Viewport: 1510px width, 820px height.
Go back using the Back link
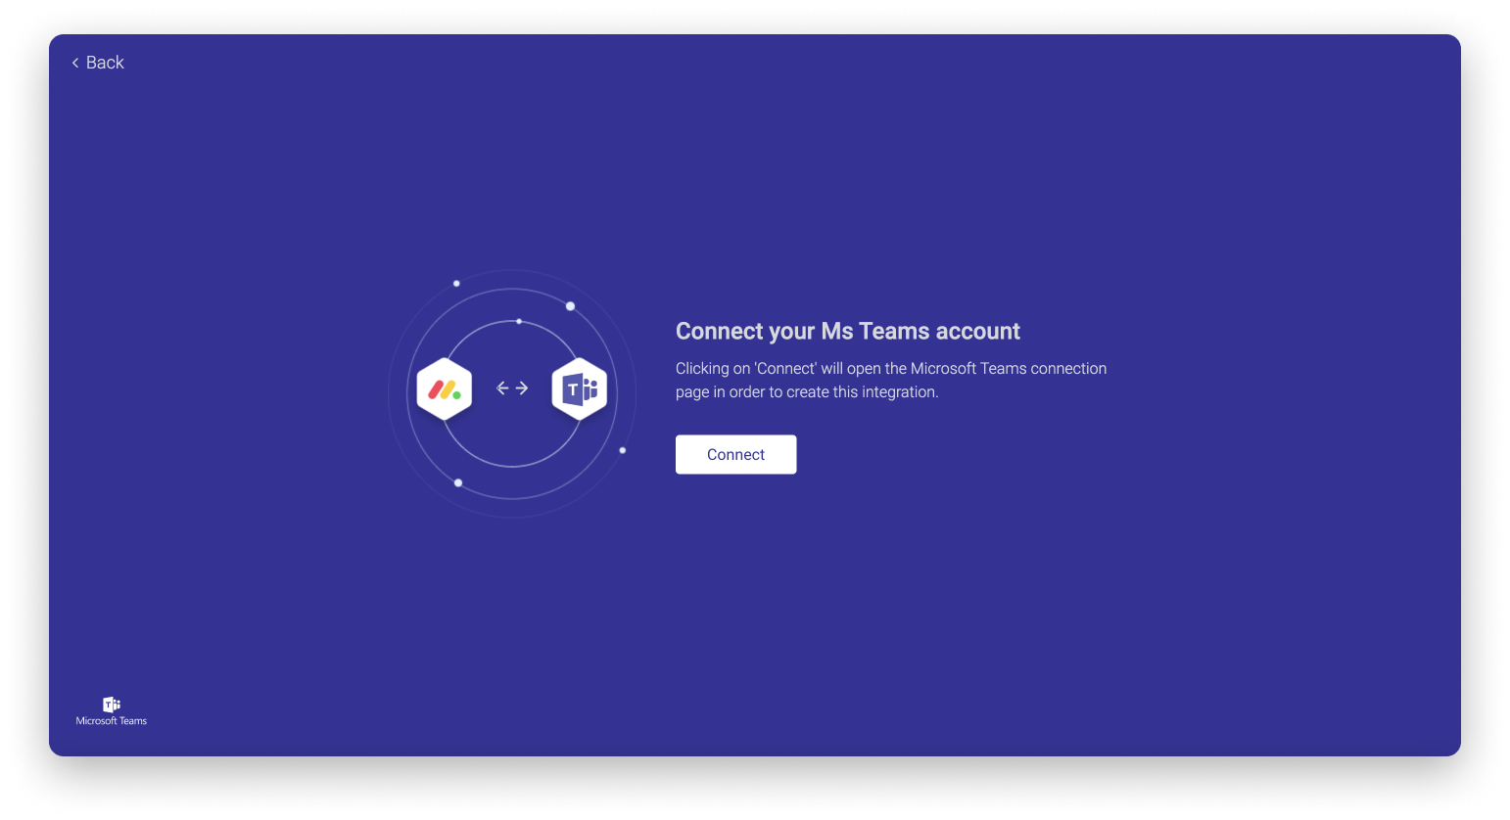98,63
